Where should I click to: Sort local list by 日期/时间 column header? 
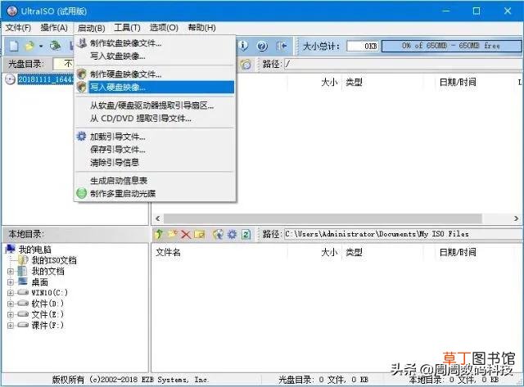(x=458, y=252)
